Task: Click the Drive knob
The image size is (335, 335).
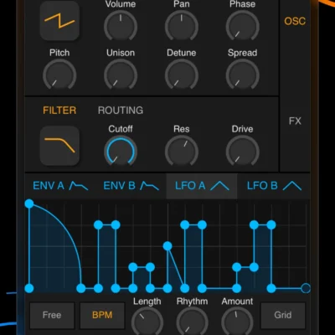Action: (242, 152)
